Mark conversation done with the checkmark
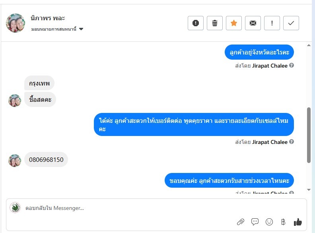315x233 pixels. [291, 23]
